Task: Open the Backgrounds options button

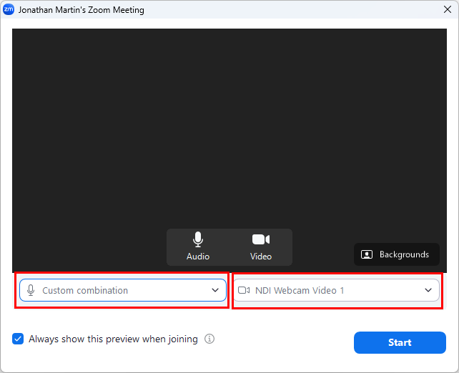Action: click(397, 254)
